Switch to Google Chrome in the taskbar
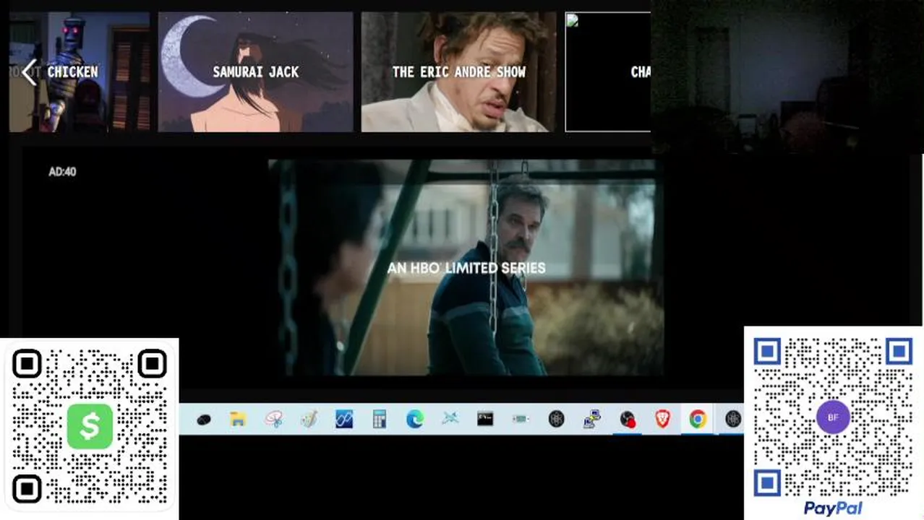The width and height of the screenshot is (924, 520). pyautogui.click(x=698, y=419)
